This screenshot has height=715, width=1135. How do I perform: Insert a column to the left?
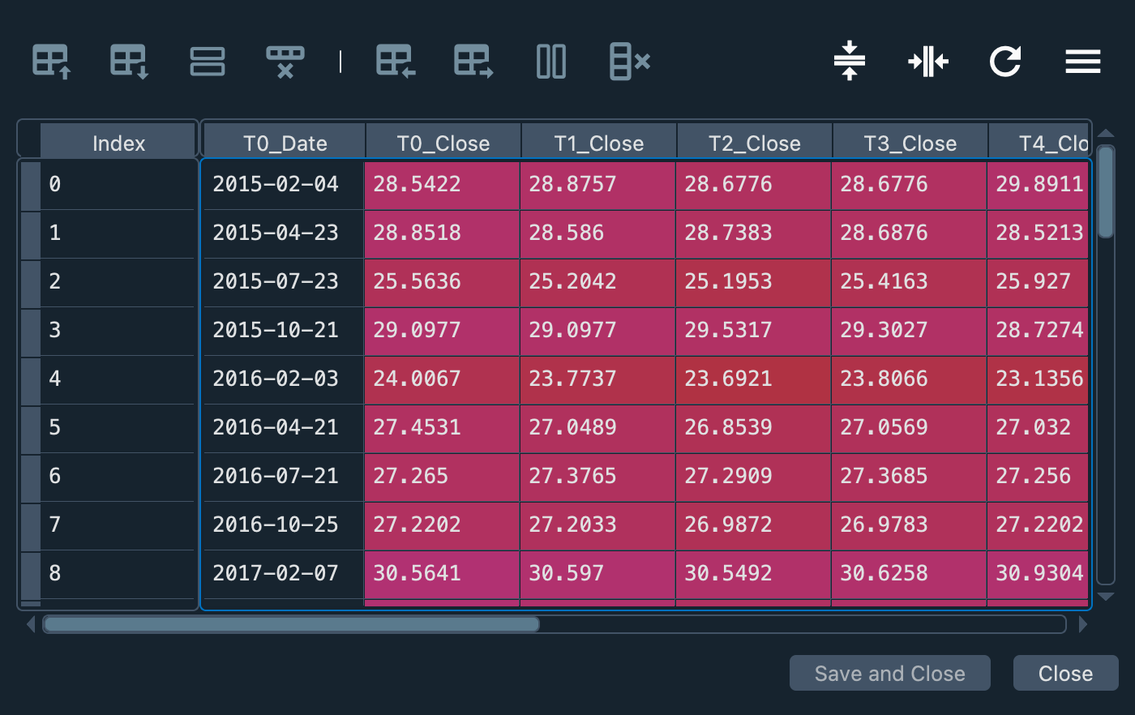(x=396, y=62)
